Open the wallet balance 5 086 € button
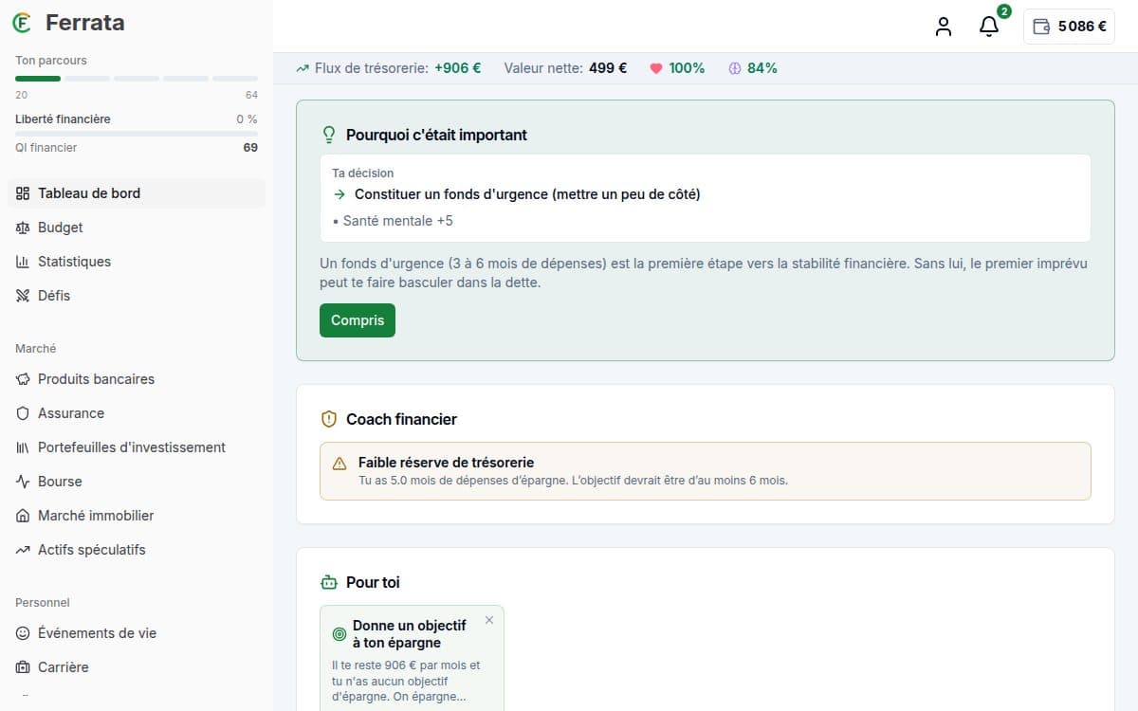The image size is (1138, 711). [x=1069, y=27]
